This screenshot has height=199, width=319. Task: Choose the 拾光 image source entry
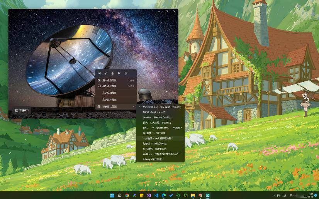point(160,123)
